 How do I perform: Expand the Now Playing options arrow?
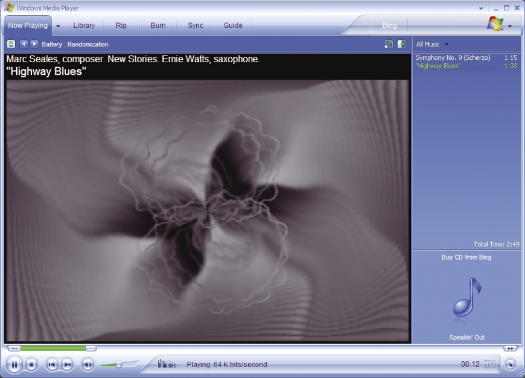coord(58,26)
